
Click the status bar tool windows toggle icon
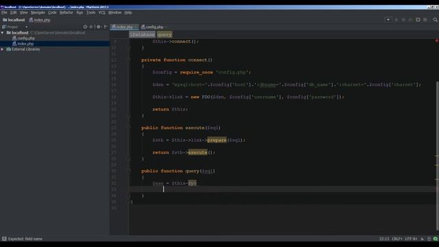[4, 239]
